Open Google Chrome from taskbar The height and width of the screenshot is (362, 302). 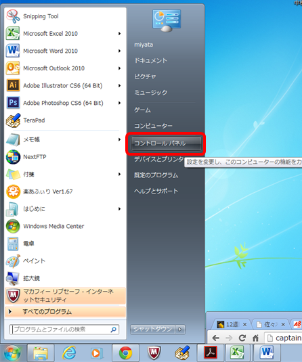[x=125, y=353]
